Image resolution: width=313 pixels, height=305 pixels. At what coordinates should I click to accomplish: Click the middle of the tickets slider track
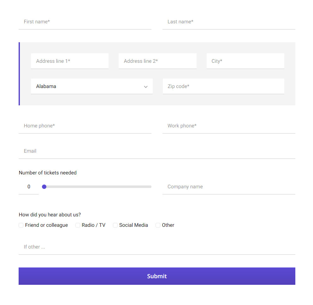click(97, 187)
